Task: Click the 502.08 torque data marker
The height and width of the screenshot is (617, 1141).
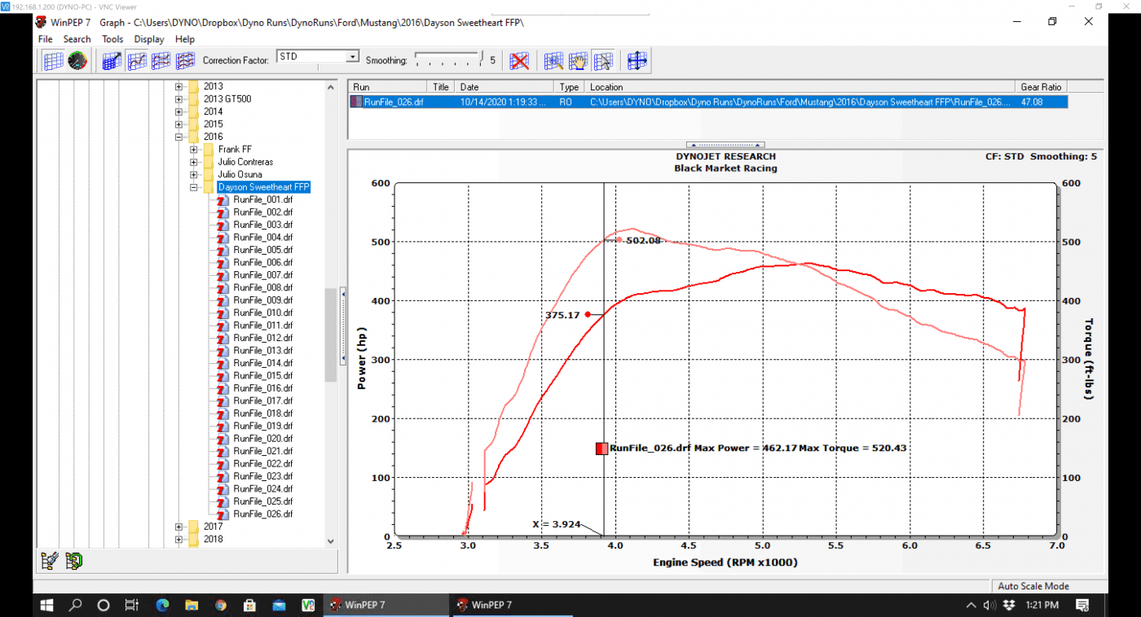Action: [619, 239]
